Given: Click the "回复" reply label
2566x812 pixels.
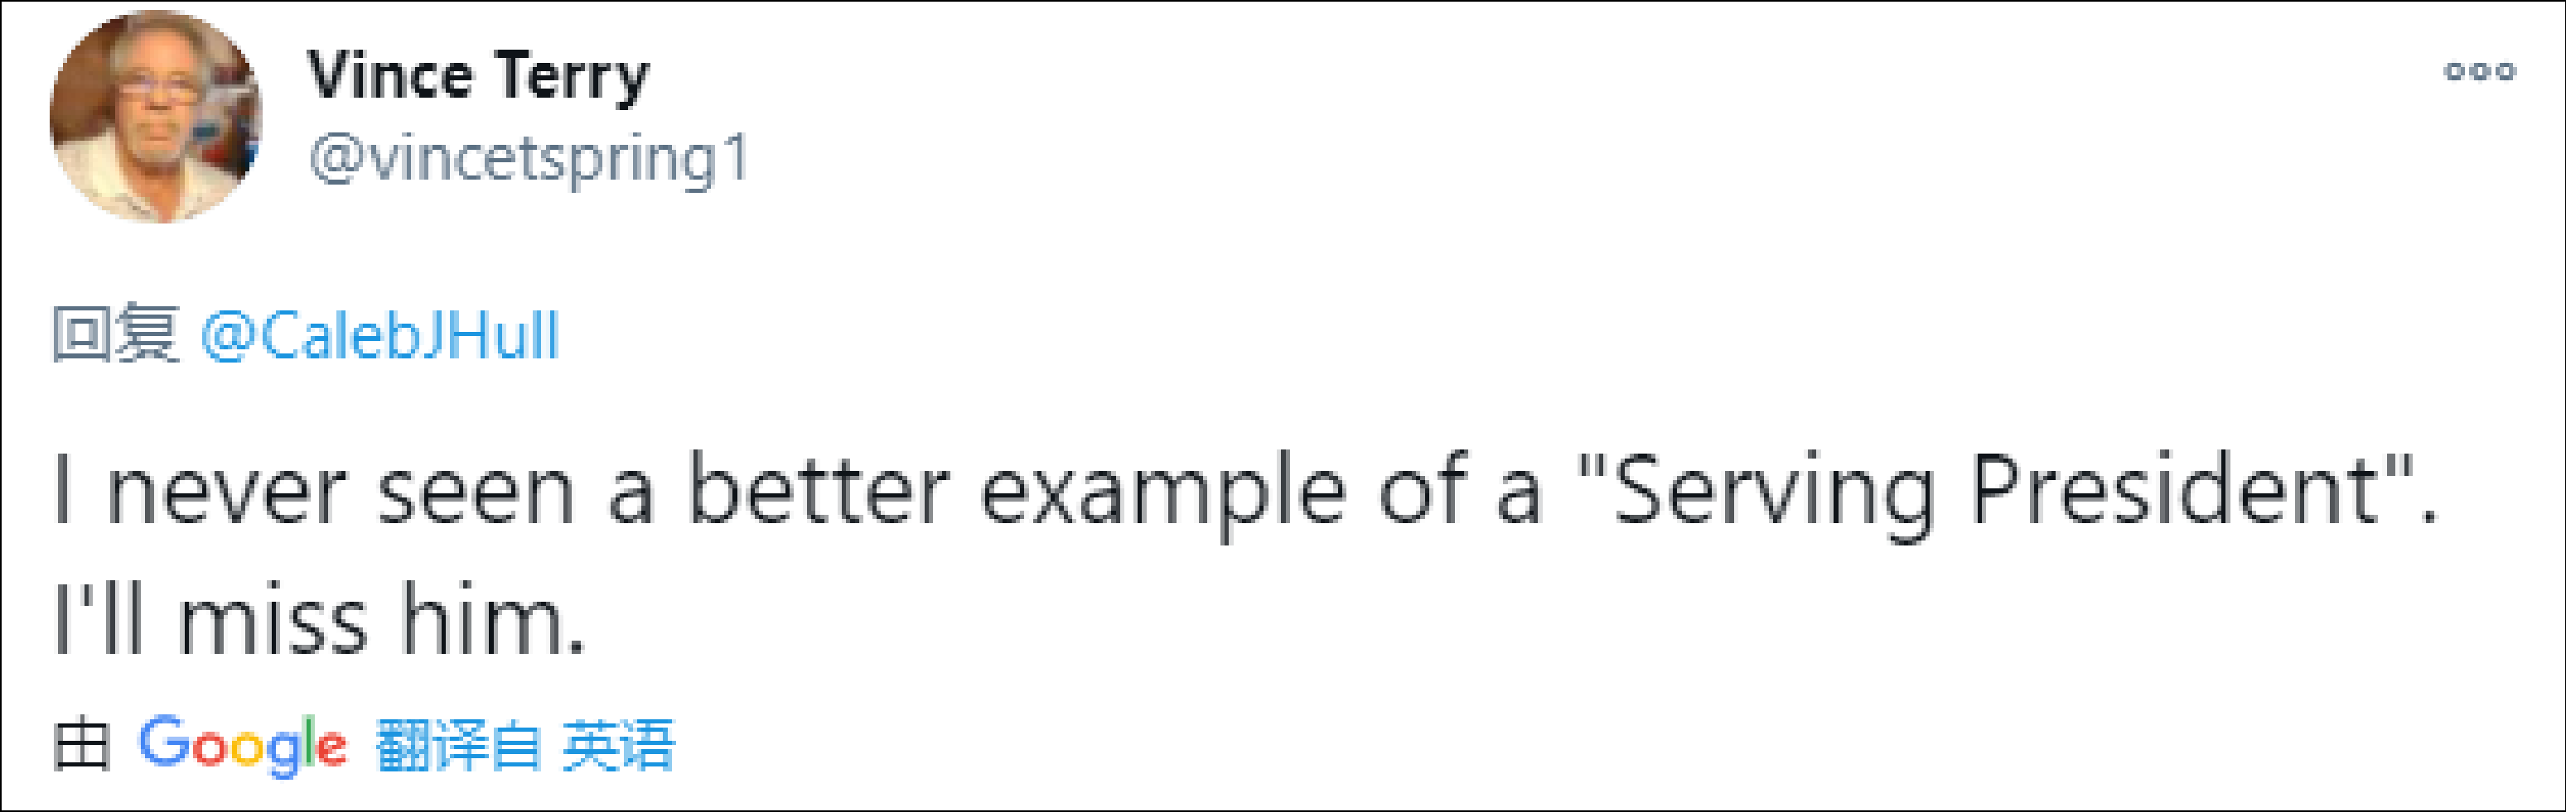Looking at the screenshot, I should coord(115,334).
